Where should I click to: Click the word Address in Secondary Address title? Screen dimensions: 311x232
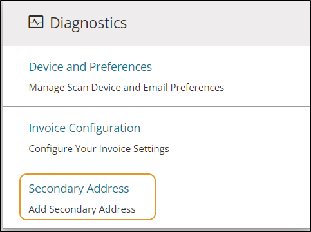point(108,189)
